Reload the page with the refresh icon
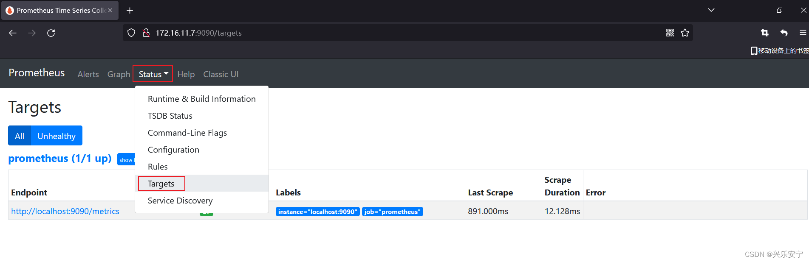Screen dimensions: 809x262 [51, 33]
